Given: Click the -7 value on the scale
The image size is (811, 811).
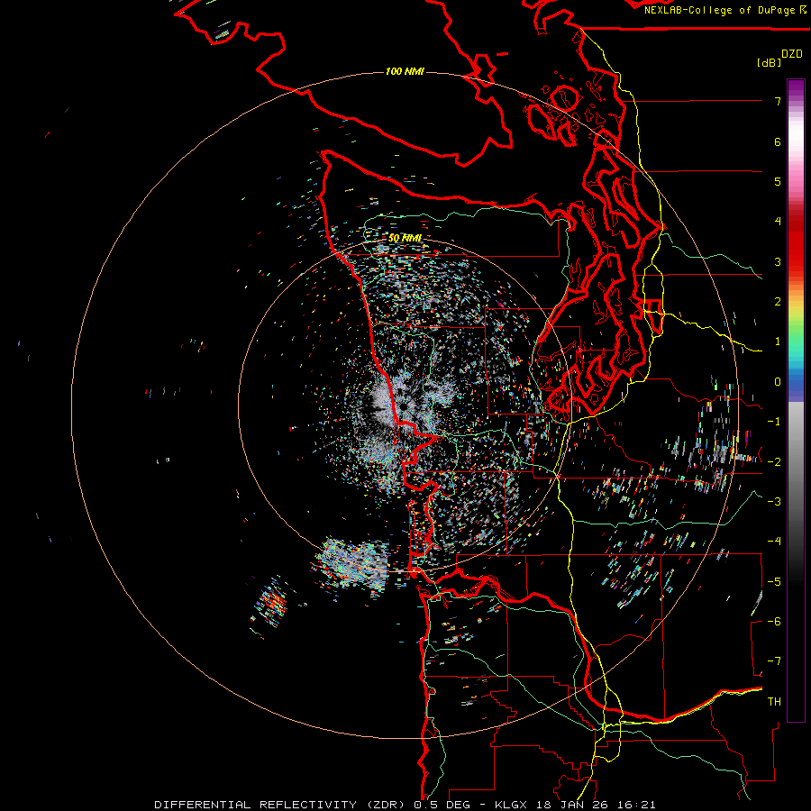Looking at the screenshot, I should click(x=774, y=661).
